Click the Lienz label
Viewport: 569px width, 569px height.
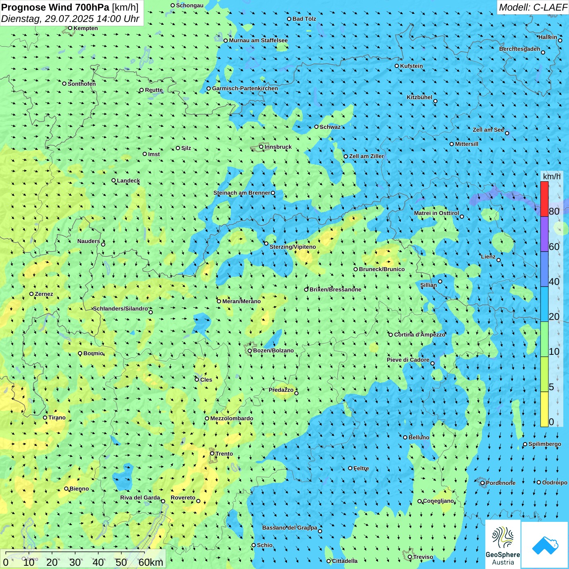point(488,256)
